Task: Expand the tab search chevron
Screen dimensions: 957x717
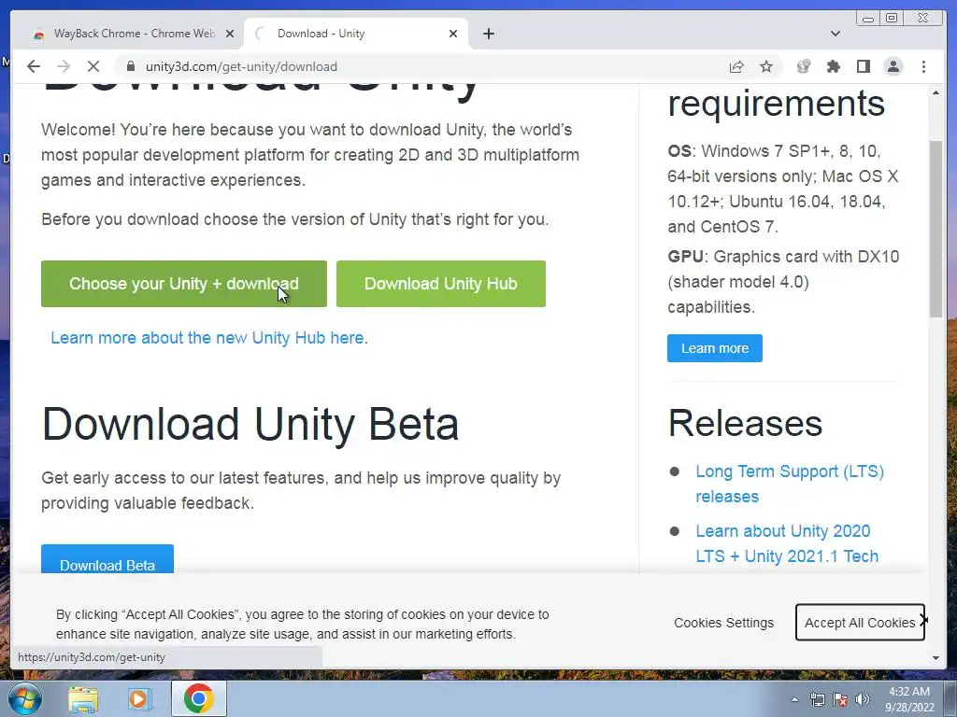Action: [835, 34]
